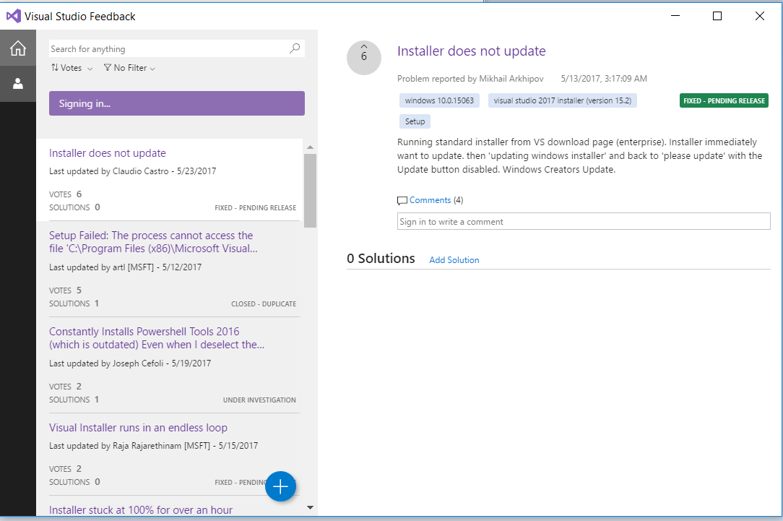
Task: Click 'Last updated by artl [MSFT] - 5/12/2017'
Action: click(x=126, y=267)
